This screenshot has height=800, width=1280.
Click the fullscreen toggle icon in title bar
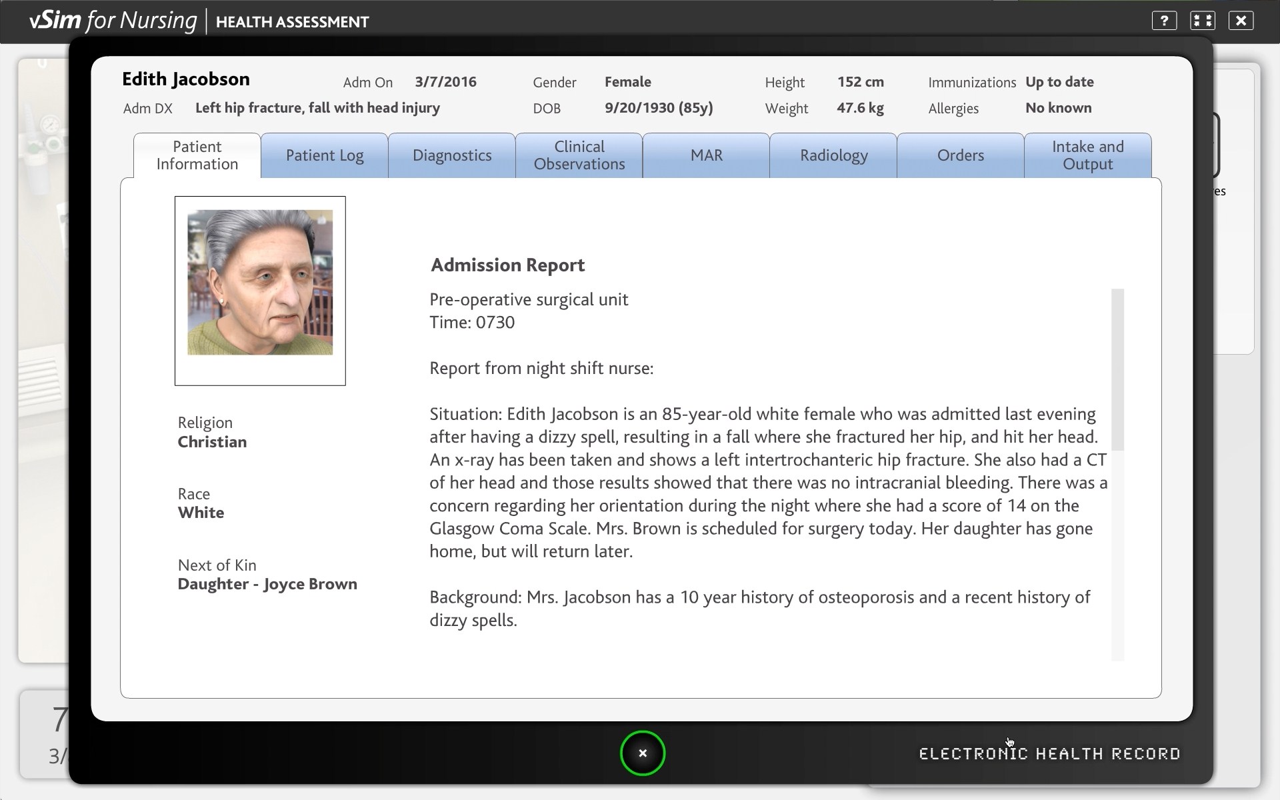1203,21
